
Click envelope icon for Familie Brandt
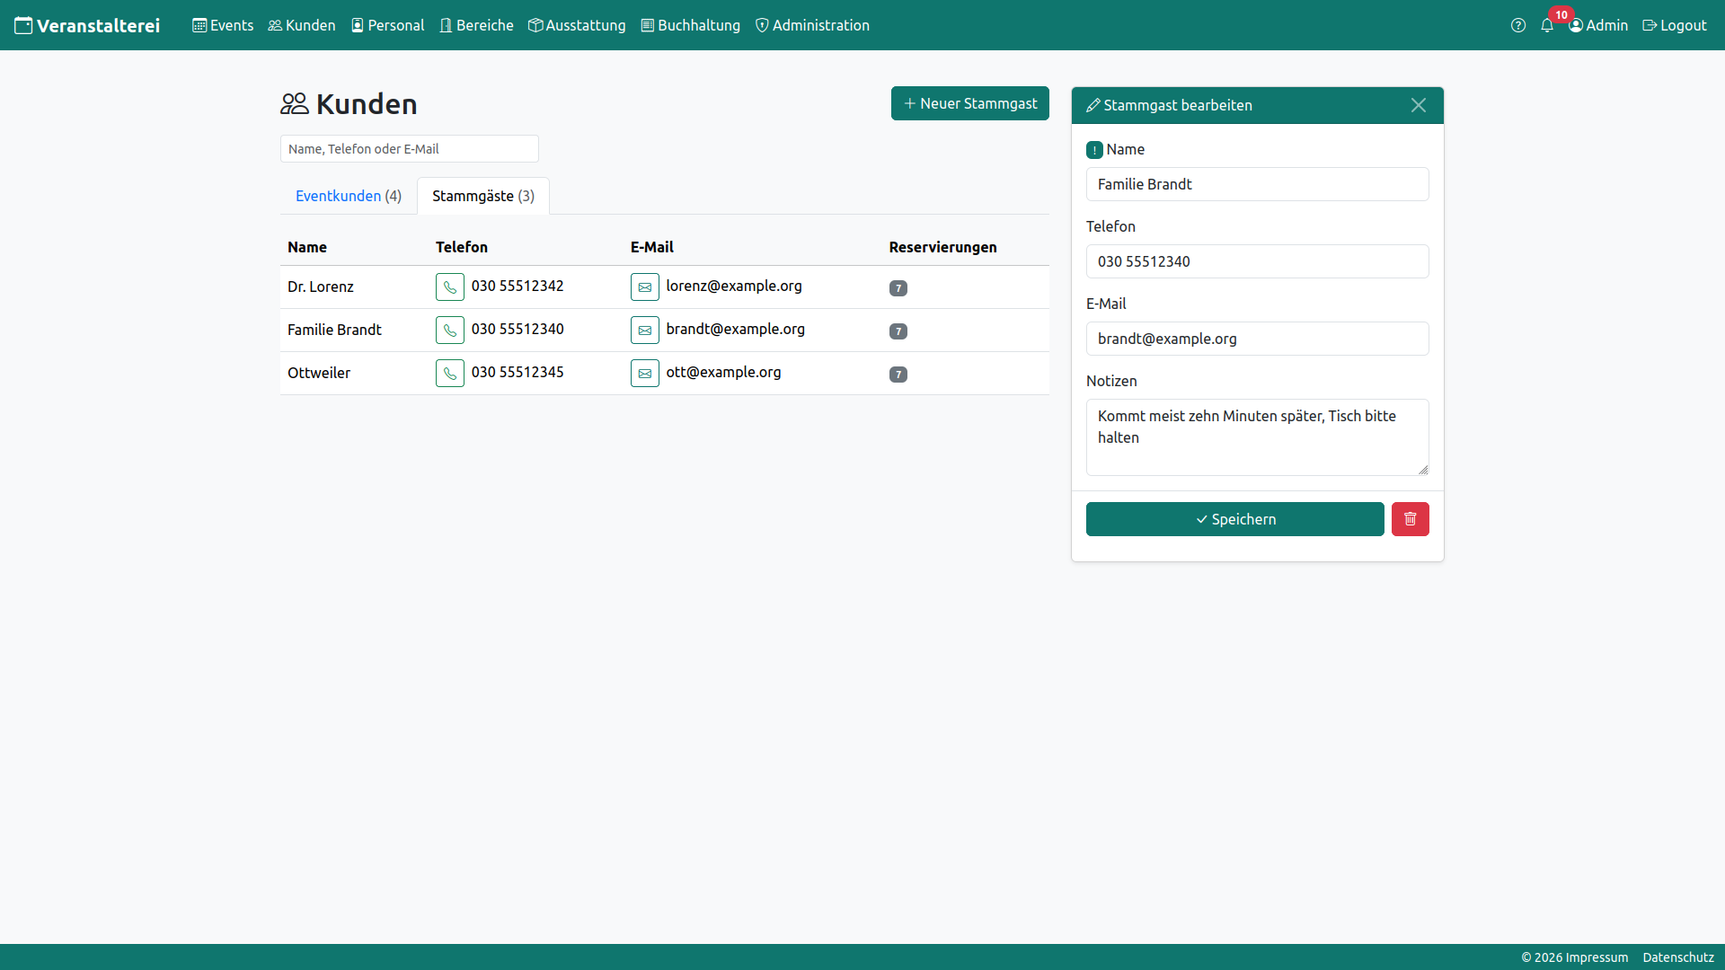click(645, 331)
